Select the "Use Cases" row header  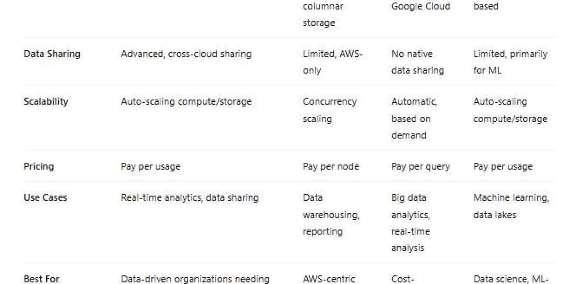pos(45,198)
